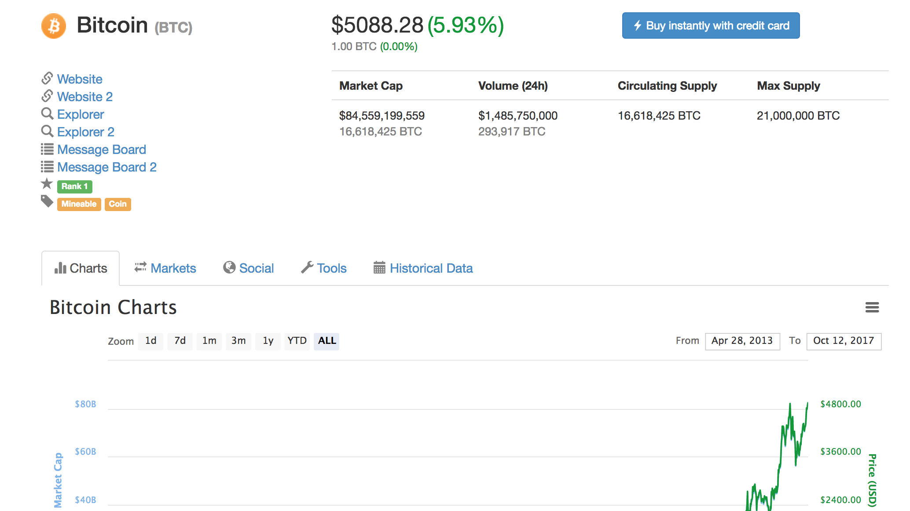Click the 293,917 BTC volume value
Image resolution: width=910 pixels, height=511 pixels.
[512, 131]
